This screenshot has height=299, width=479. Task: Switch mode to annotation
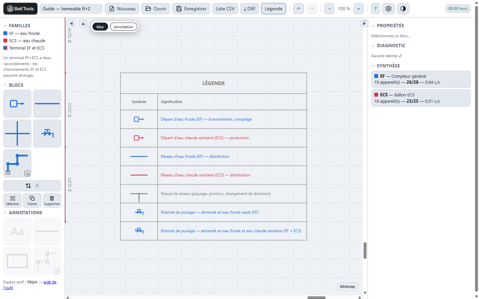(x=124, y=27)
